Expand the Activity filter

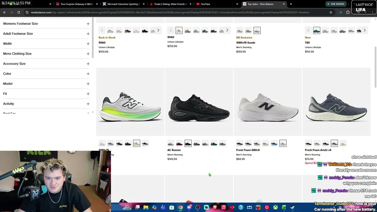click(x=46, y=104)
